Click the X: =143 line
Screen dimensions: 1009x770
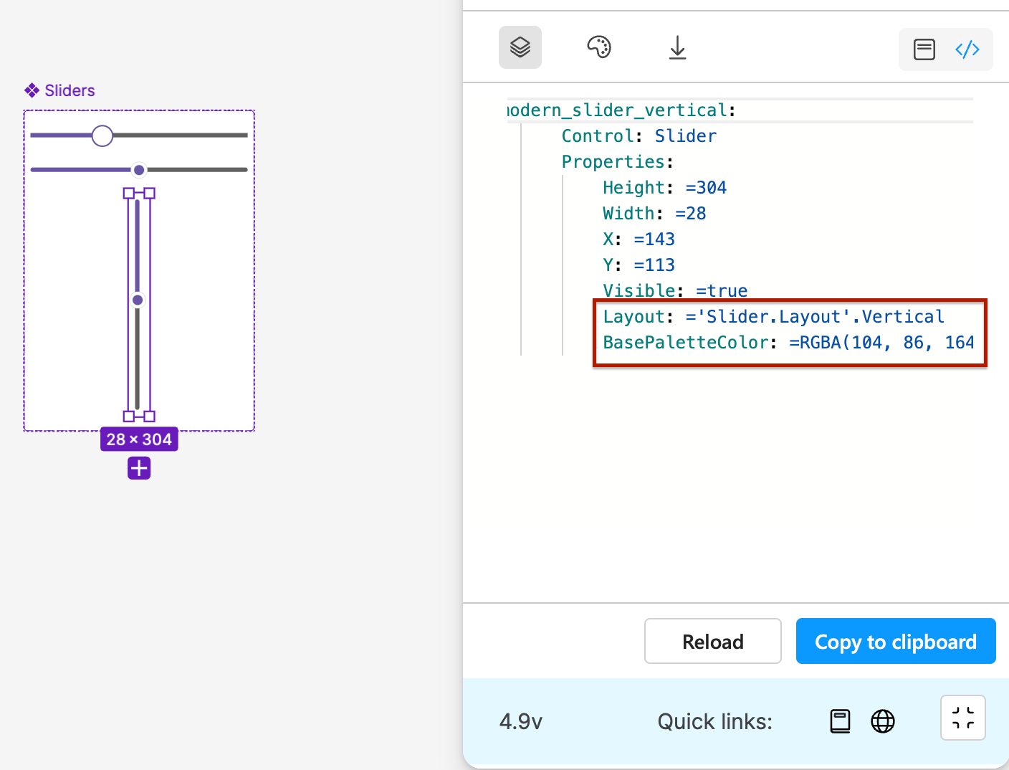[x=639, y=239]
